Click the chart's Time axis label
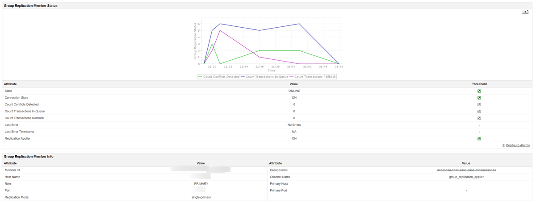Screen dimensions: 536x203 click(272, 70)
